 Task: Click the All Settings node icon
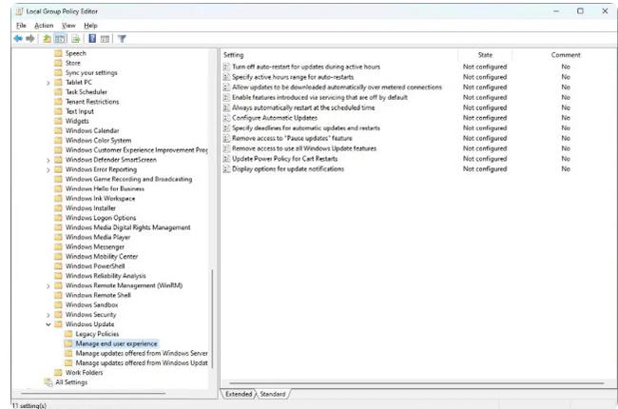pos(48,382)
